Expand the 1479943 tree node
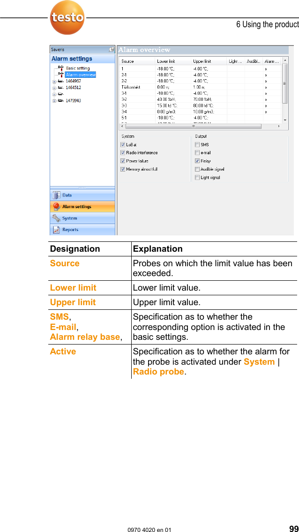 [x=54, y=101]
